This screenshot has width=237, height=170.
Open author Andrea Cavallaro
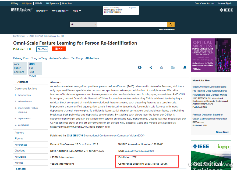tap(59, 58)
